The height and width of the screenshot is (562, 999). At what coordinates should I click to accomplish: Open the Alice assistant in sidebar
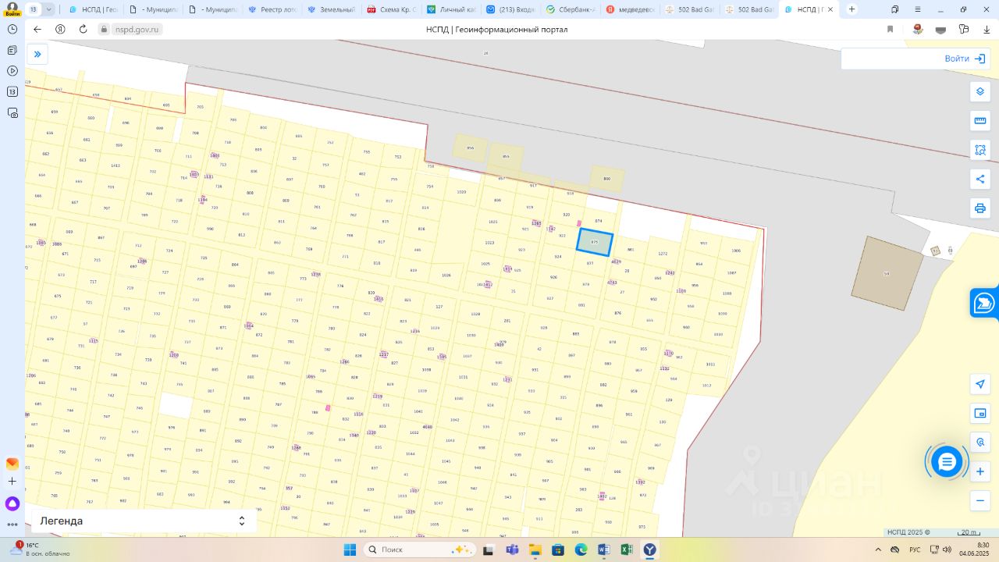(x=12, y=503)
